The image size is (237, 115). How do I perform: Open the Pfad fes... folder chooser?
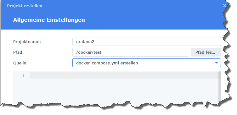tap(206, 52)
